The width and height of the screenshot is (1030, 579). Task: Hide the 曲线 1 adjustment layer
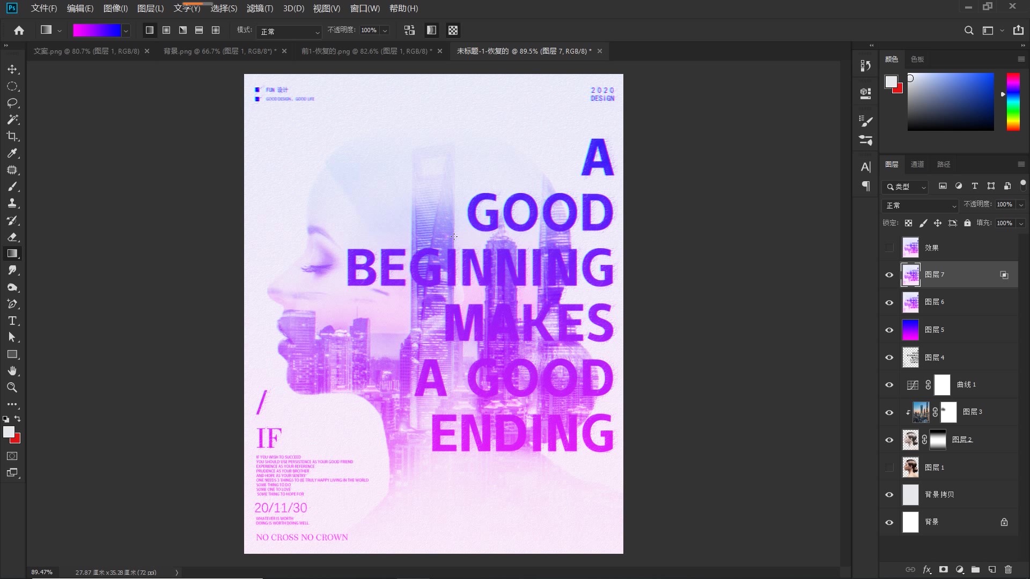tap(889, 385)
